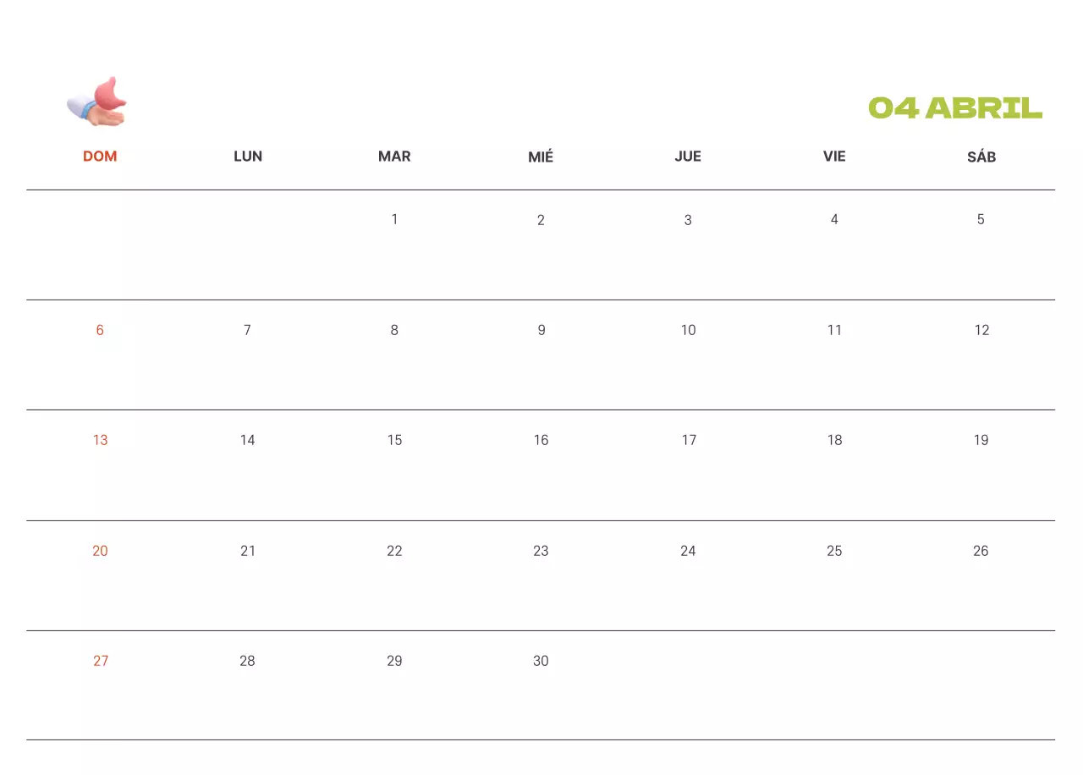Click the hand holding stomach illustration
This screenshot has height=775, width=1083.
tap(97, 102)
